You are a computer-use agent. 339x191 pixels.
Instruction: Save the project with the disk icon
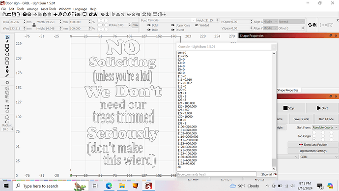coord(14,14)
